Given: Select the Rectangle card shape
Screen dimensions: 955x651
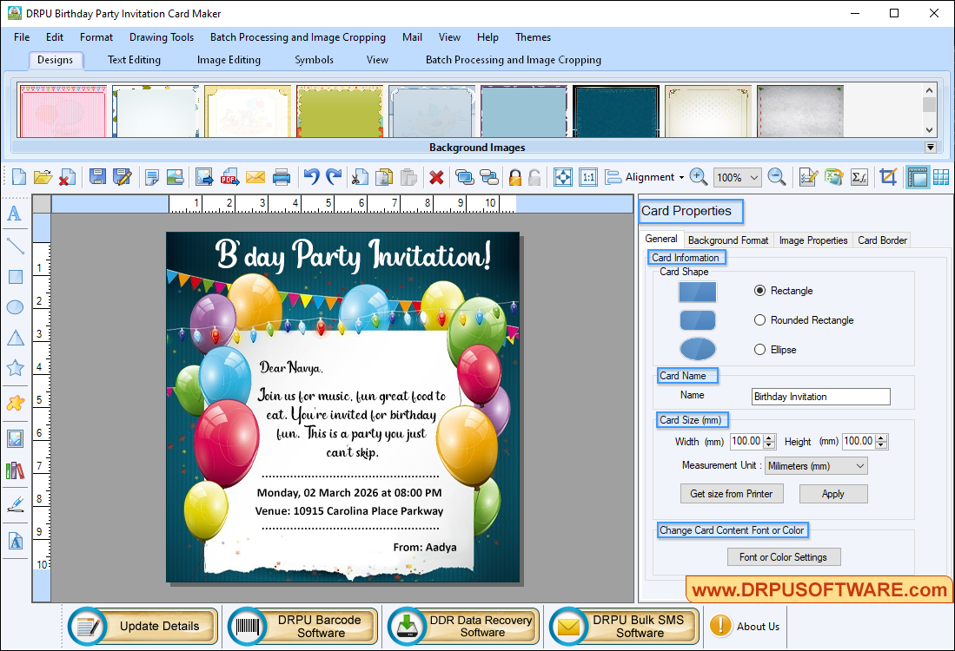Looking at the screenshot, I should coord(760,291).
